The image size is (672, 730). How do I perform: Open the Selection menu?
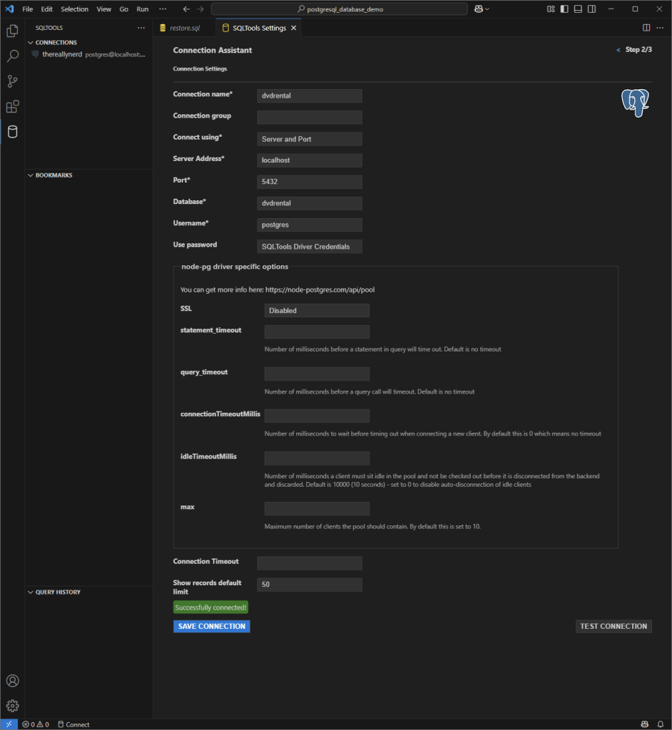(74, 9)
